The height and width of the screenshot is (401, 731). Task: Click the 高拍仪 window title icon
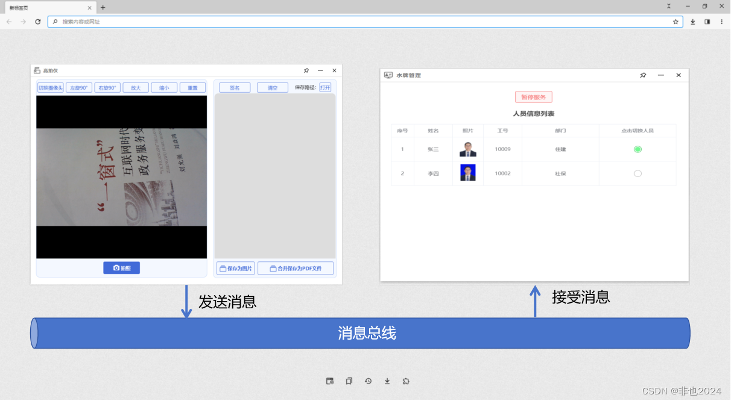click(37, 70)
